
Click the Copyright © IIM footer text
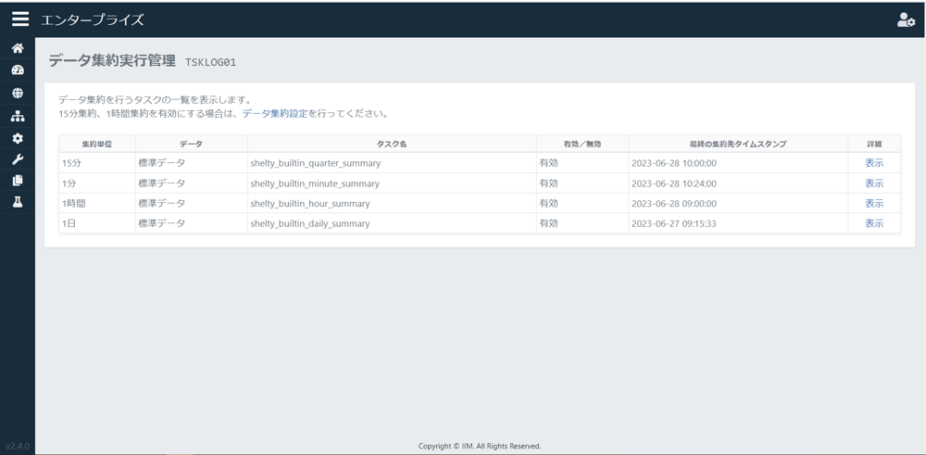(480, 446)
